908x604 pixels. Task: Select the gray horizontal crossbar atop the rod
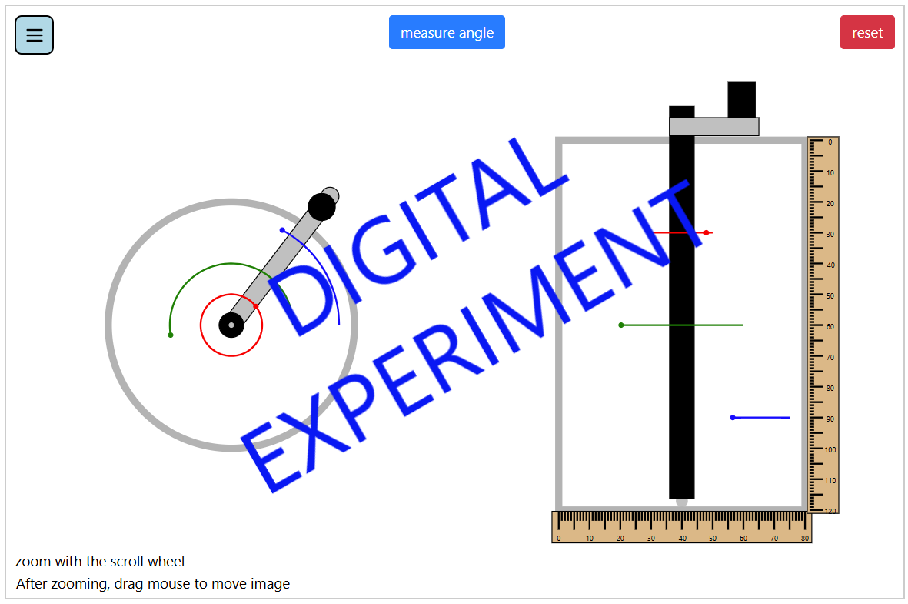coord(713,127)
